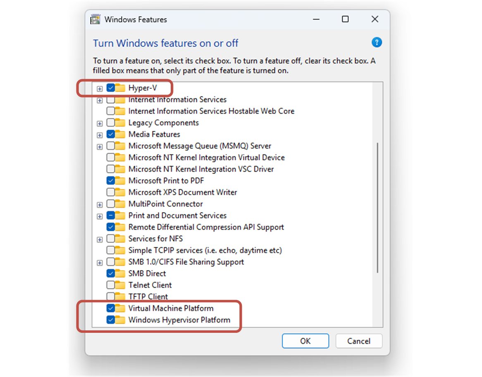482x377 pixels.
Task: Click the features list vertical scrollbar thumb
Action: (377, 208)
